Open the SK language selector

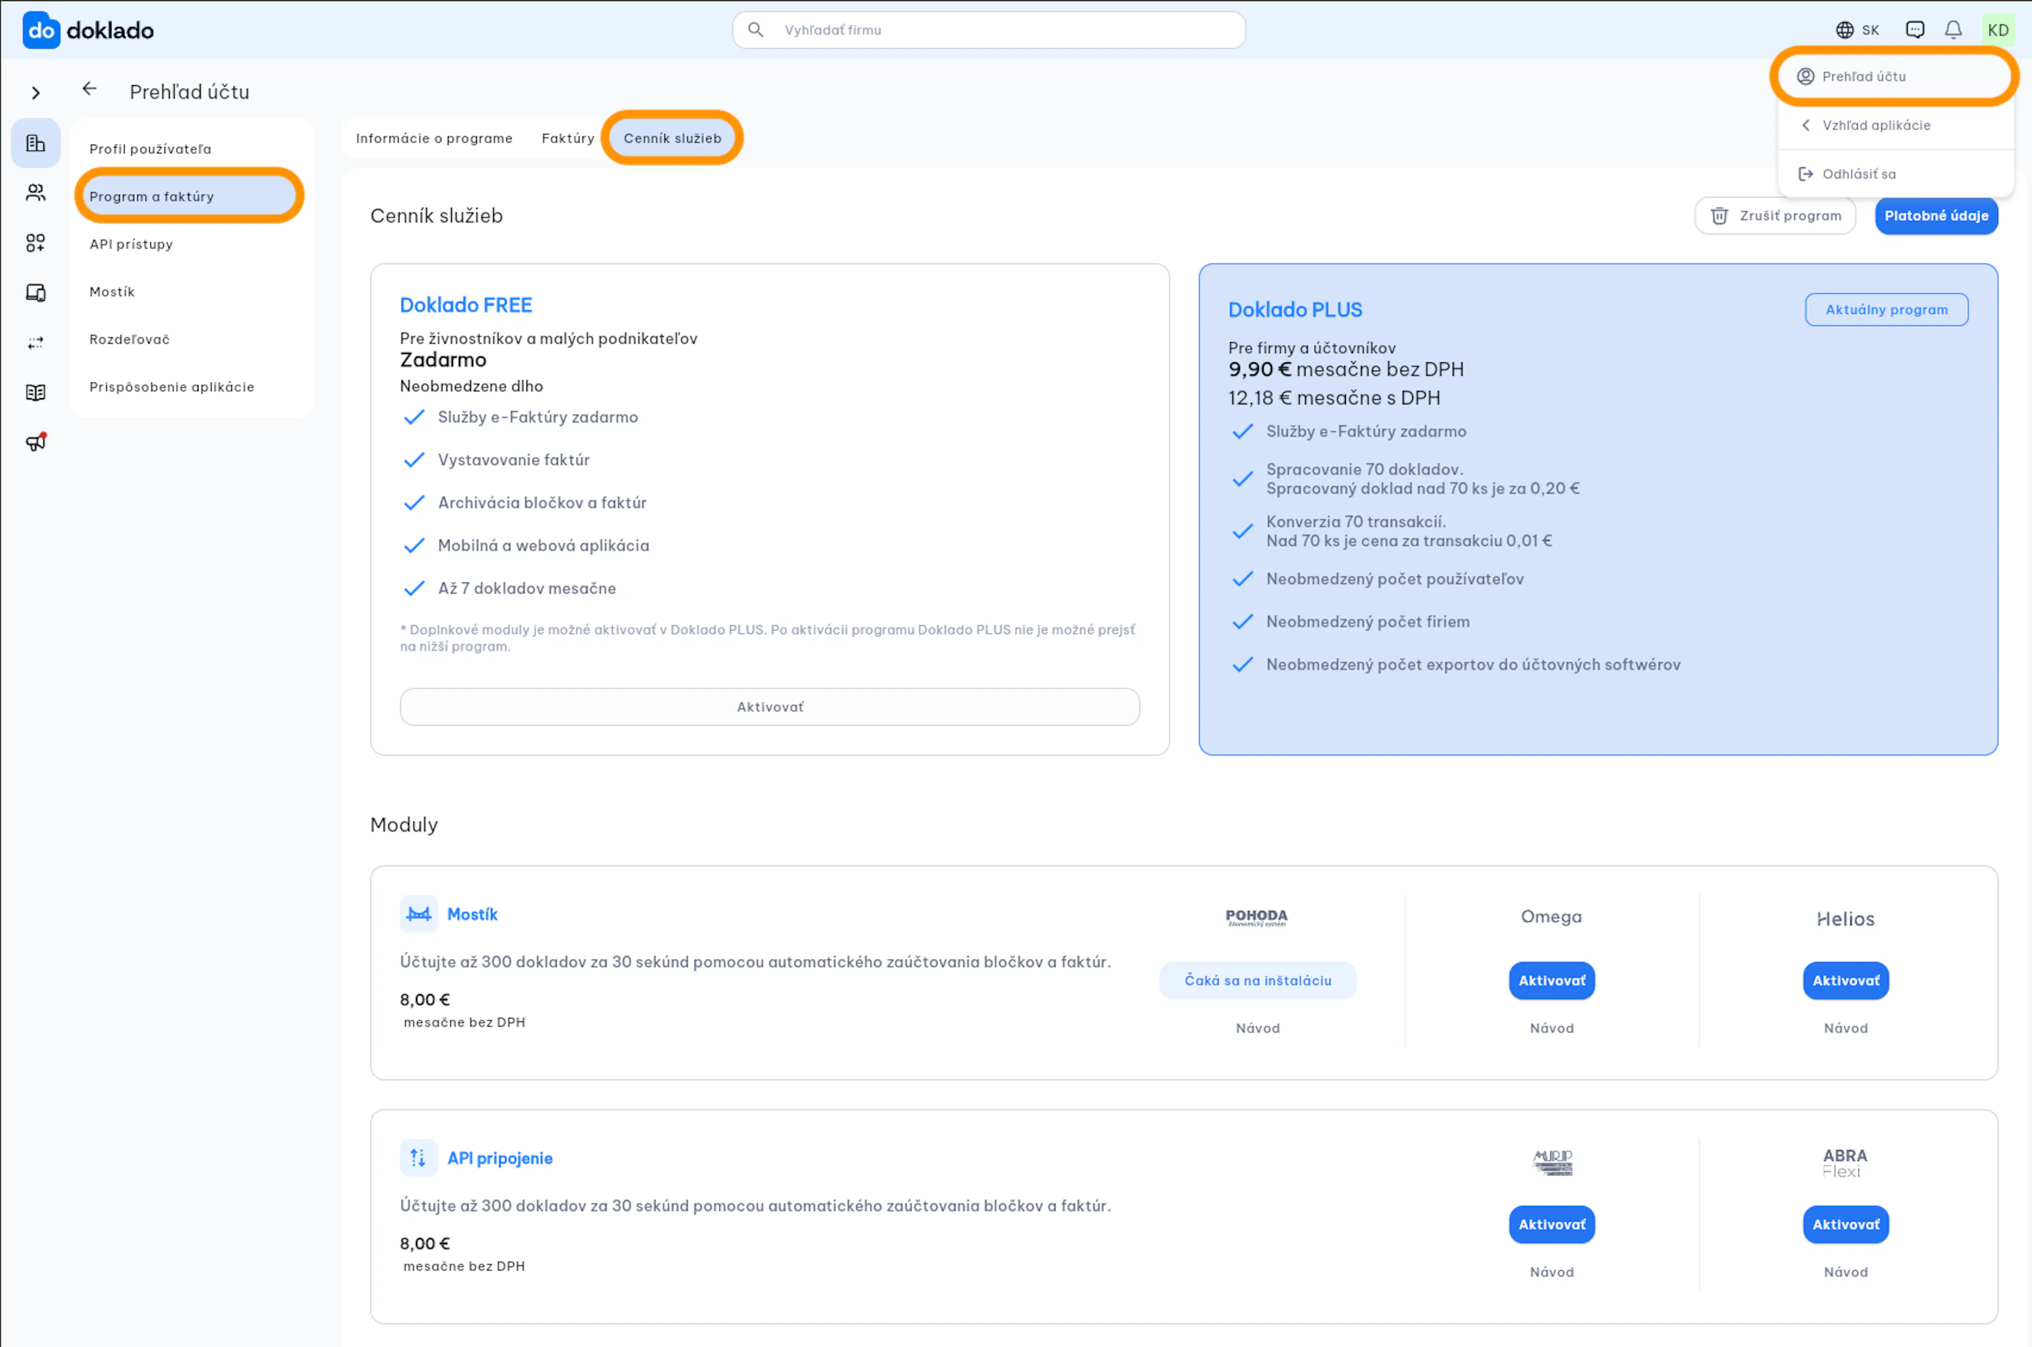click(1857, 30)
